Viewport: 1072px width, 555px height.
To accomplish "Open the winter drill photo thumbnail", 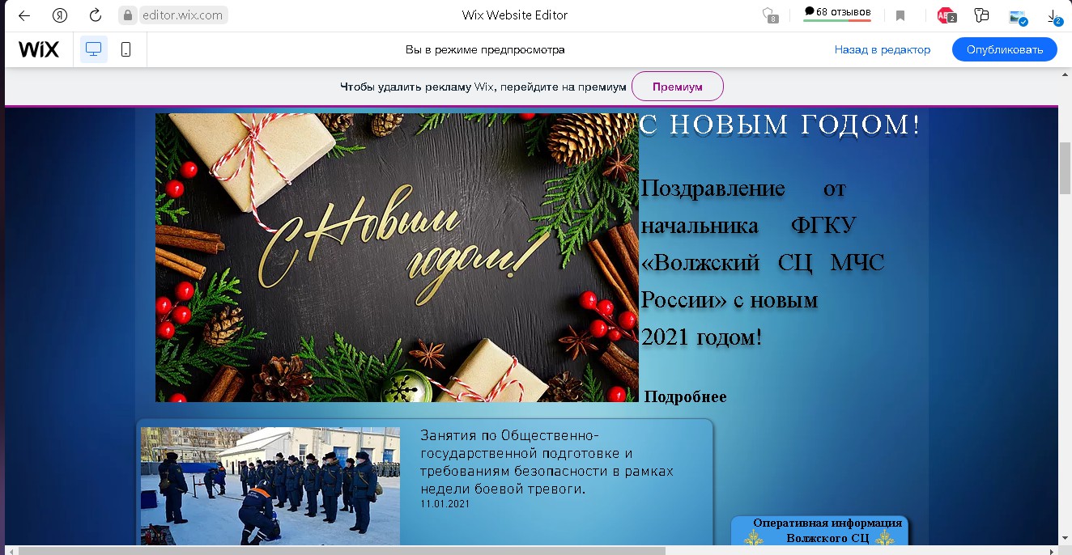I will pos(270,486).
